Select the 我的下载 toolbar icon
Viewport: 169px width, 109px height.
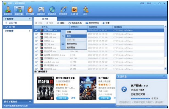[x=17, y=10]
